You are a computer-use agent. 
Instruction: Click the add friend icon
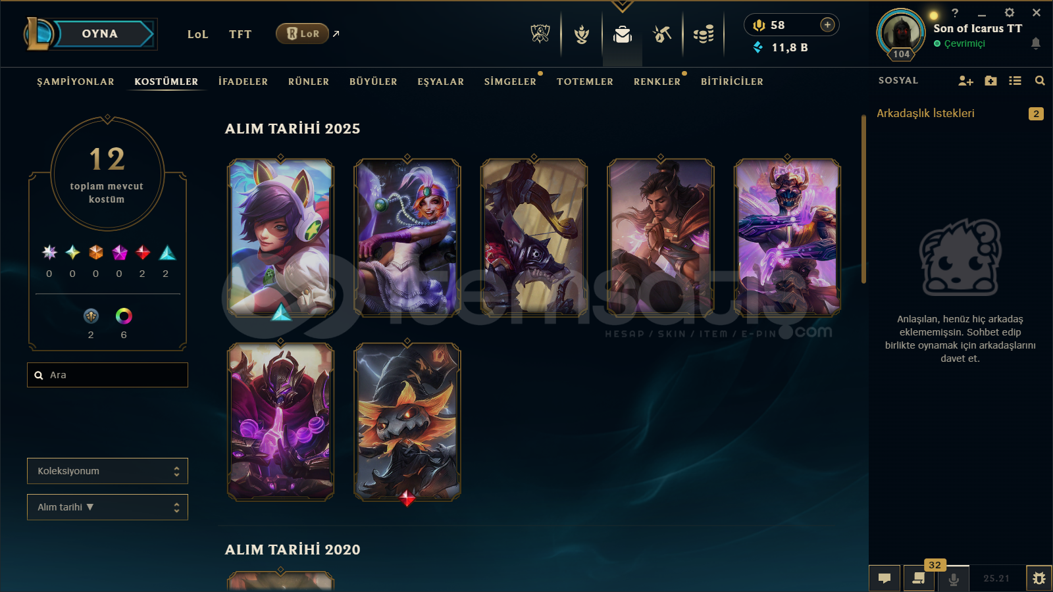pos(965,80)
